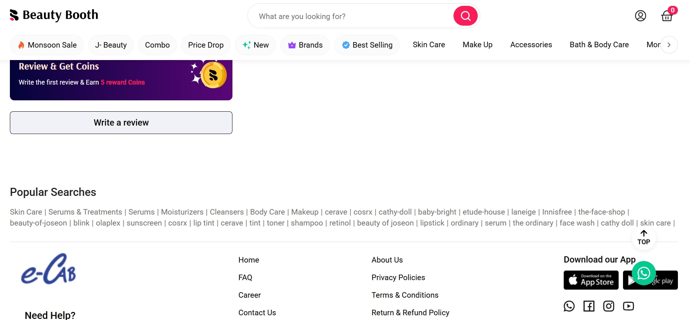Download from the App Store badge
This screenshot has width=690, height=320.
(x=591, y=280)
